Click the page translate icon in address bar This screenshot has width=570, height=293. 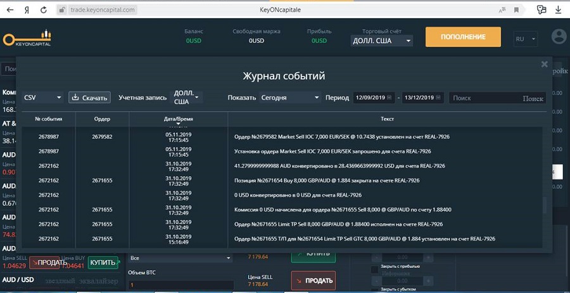[x=502, y=10]
